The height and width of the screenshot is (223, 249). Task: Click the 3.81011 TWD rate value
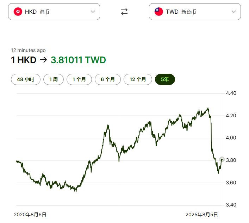[78, 60]
